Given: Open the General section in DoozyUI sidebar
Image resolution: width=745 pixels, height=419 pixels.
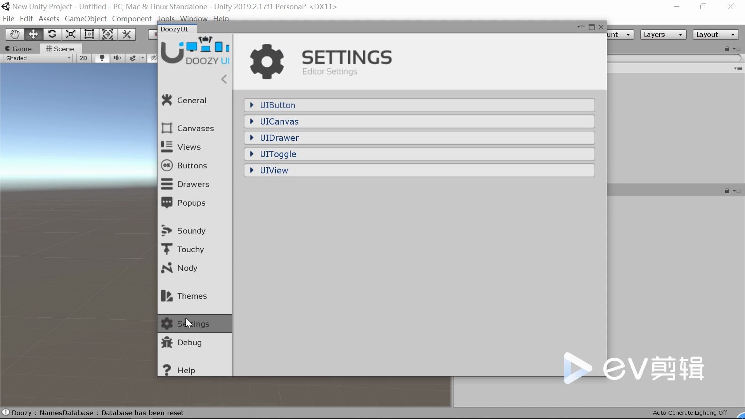Looking at the screenshot, I should [x=195, y=100].
